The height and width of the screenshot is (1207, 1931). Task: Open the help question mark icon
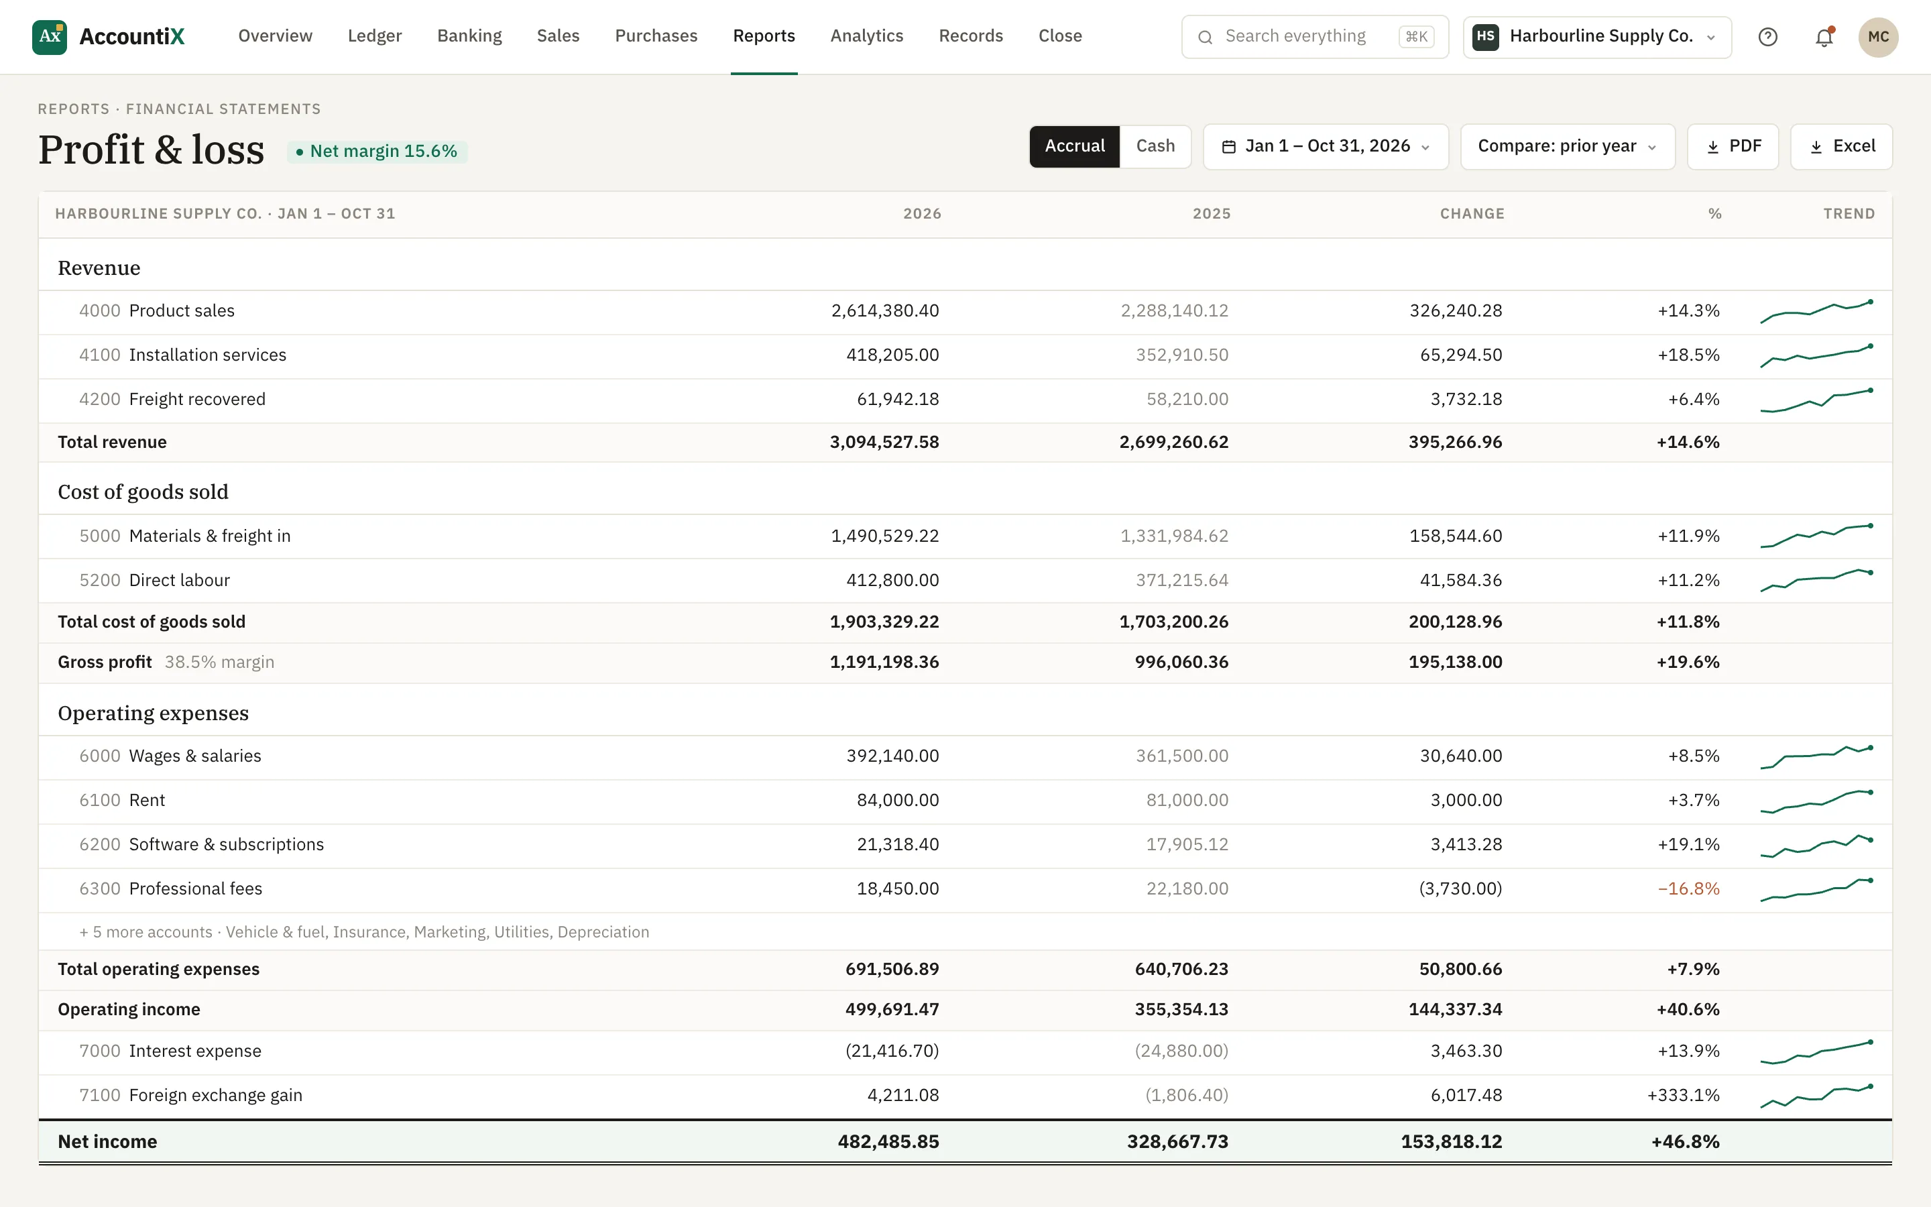1767,37
